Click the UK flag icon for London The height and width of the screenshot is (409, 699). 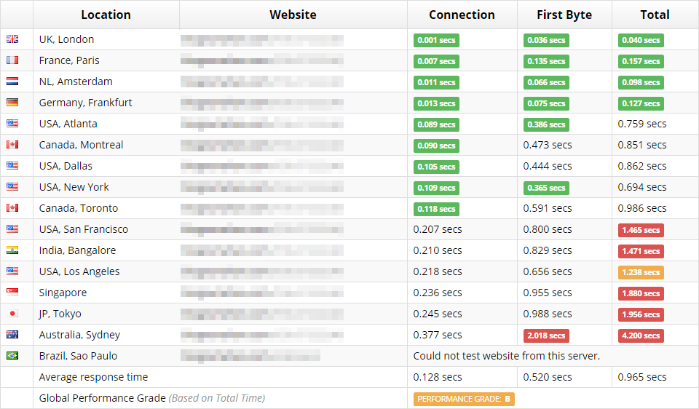[x=12, y=39]
